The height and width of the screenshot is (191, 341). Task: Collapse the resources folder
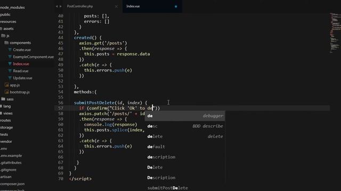pyautogui.click(x=8, y=22)
